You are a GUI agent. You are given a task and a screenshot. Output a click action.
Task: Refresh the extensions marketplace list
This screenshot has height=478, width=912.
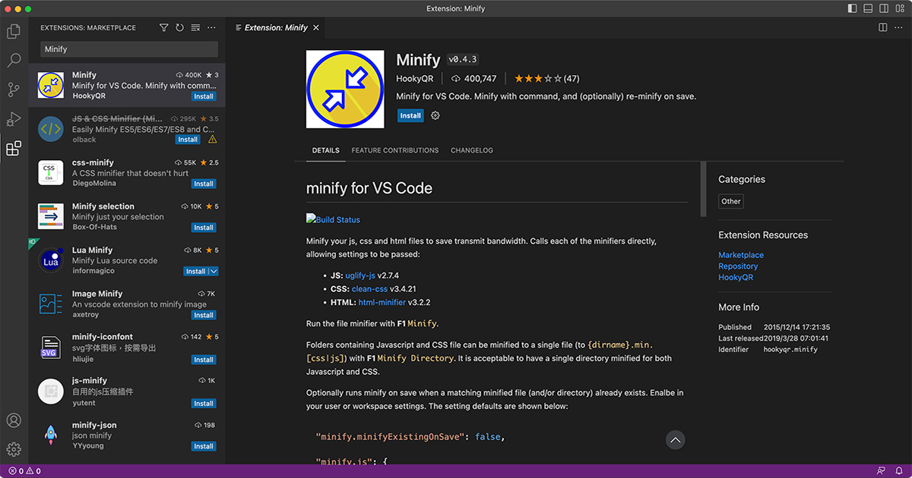point(179,27)
